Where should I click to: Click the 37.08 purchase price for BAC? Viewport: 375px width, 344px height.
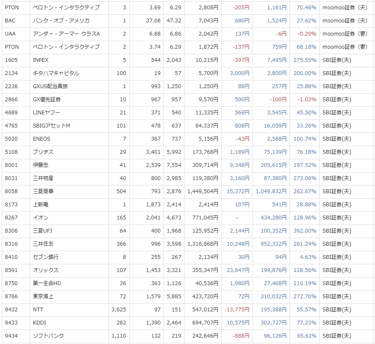point(153,21)
